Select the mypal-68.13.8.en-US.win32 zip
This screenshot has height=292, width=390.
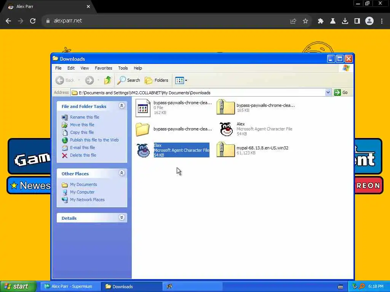click(x=225, y=149)
